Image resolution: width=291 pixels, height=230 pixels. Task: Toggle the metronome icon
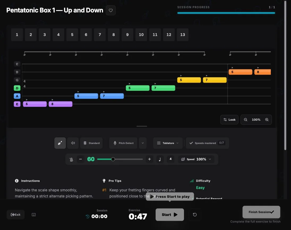coord(71,159)
